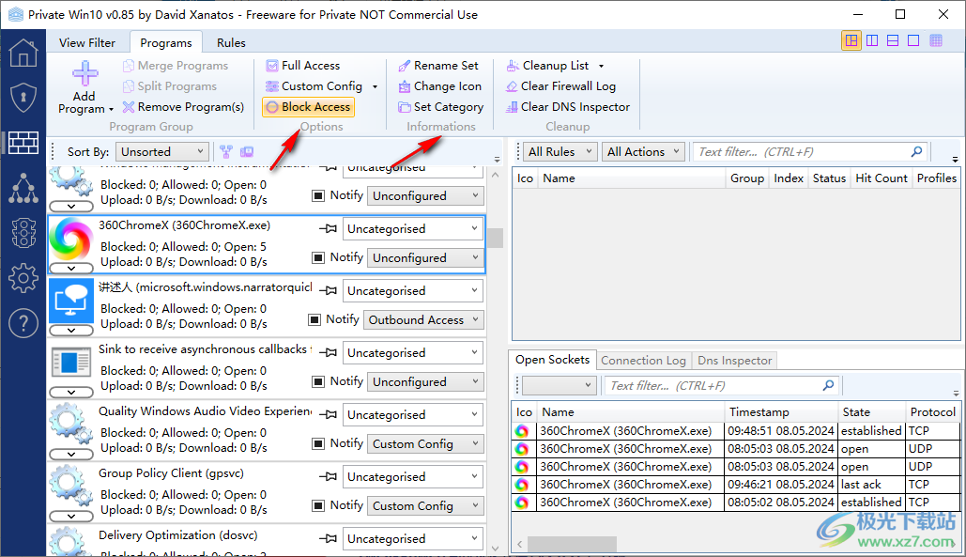Switch to the View Filter tab
The height and width of the screenshot is (557, 966).
tap(87, 42)
